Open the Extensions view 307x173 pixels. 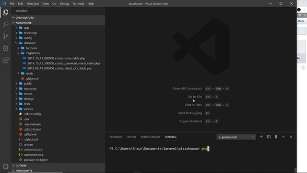[5, 60]
